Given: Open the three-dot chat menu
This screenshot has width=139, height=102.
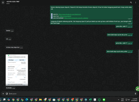Looking at the screenshot, I should 136,3.
